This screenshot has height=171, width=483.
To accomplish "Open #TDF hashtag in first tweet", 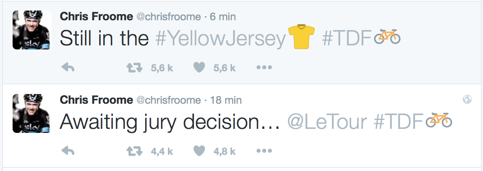I will (x=348, y=38).
